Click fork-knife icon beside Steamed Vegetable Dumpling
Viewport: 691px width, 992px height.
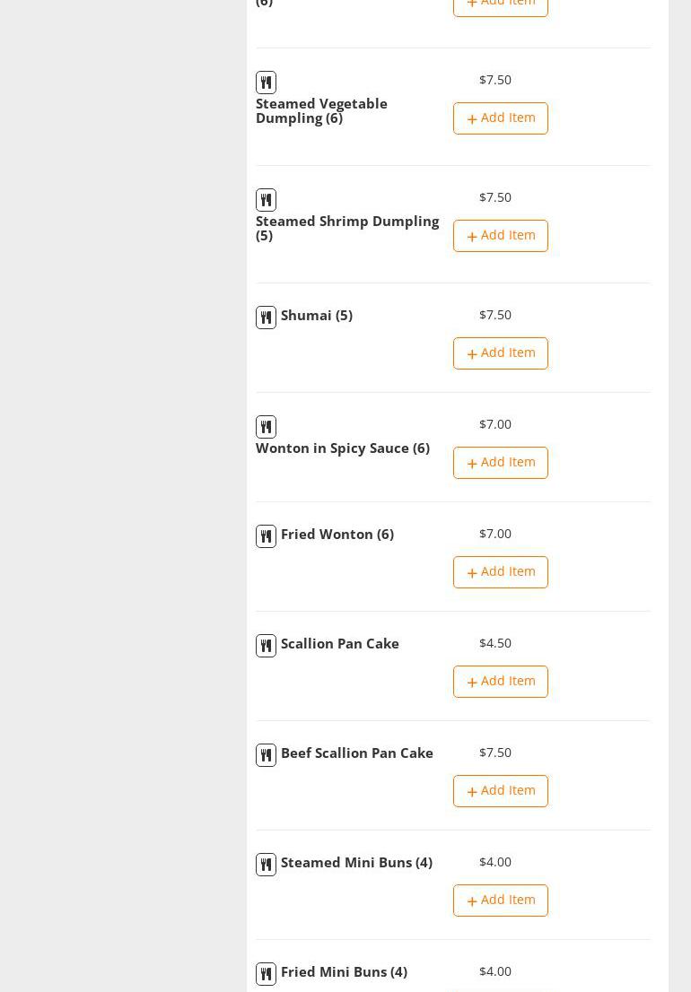tap(266, 83)
